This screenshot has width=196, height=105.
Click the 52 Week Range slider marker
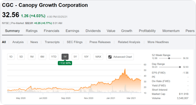[169, 58]
